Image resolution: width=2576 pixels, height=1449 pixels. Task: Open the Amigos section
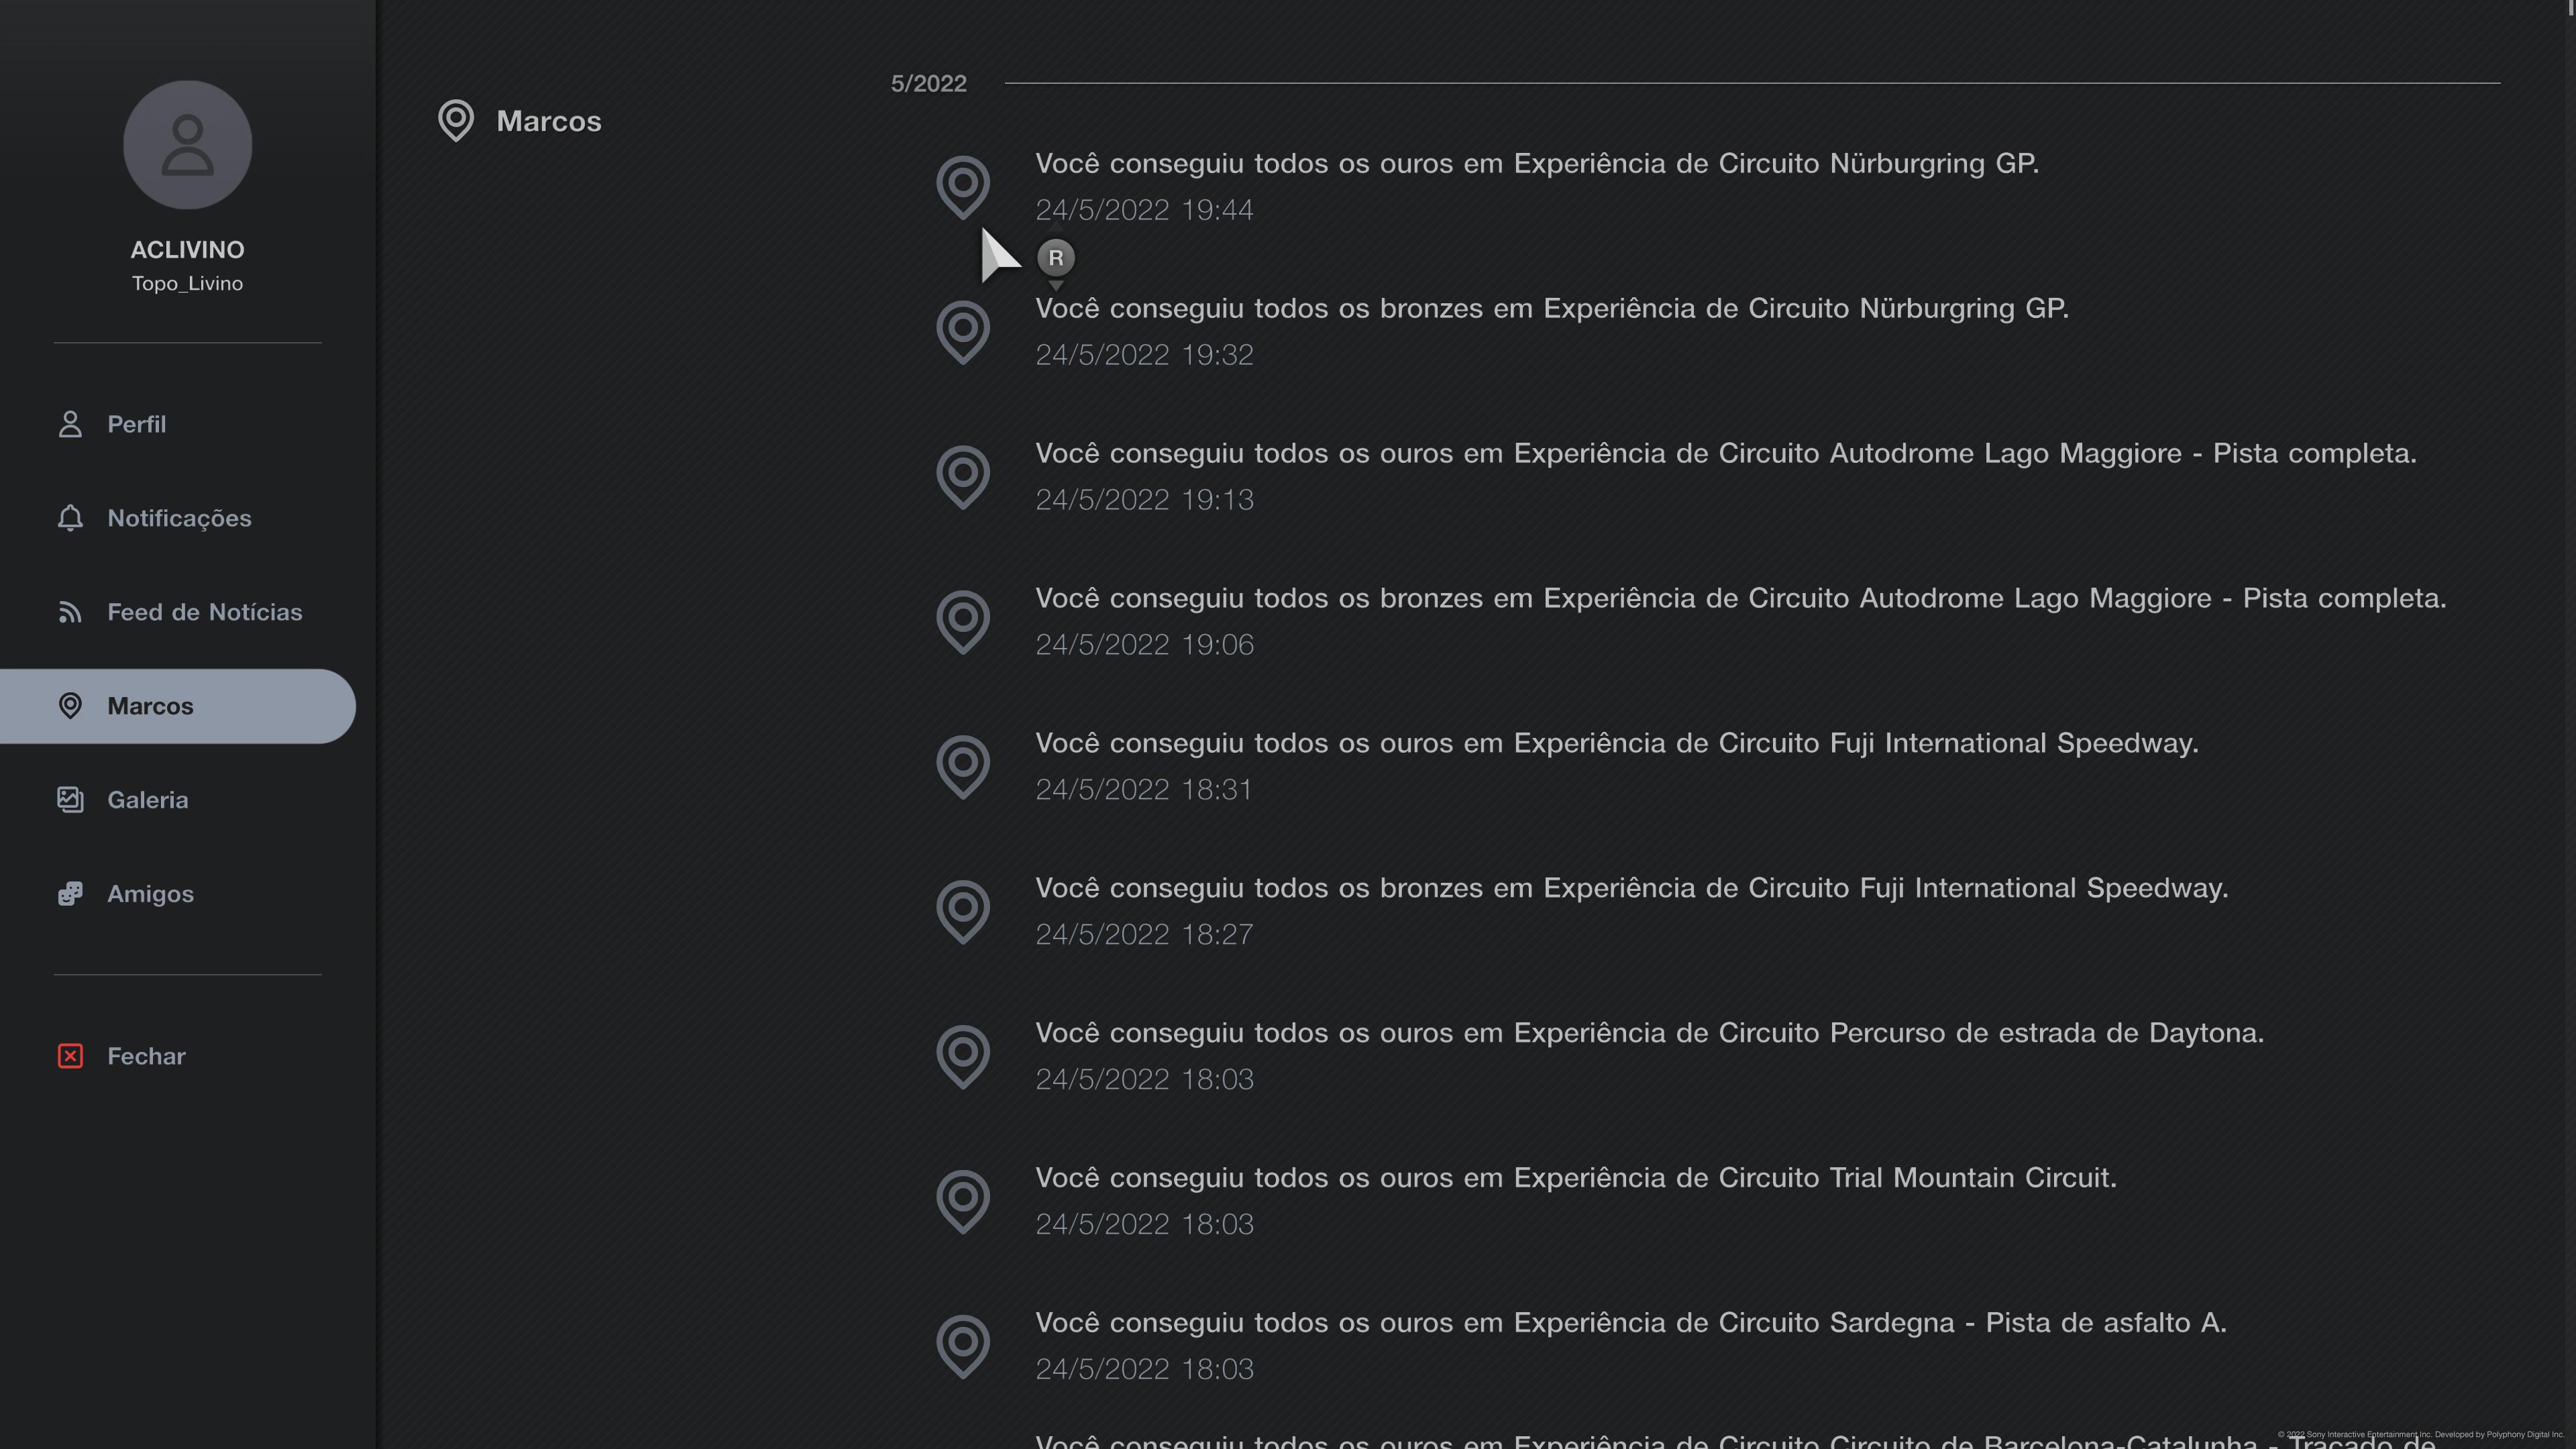coord(178,894)
